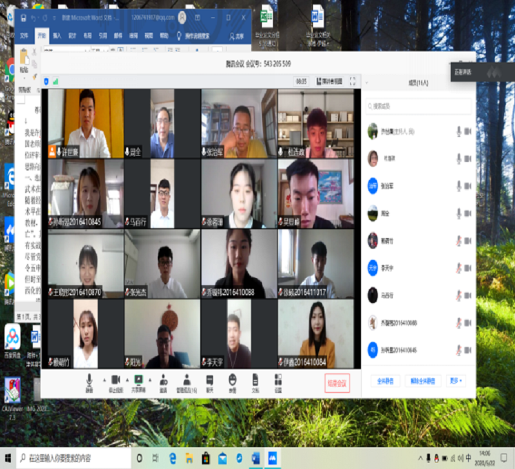Open the 文件 menu in Word

[24, 36]
